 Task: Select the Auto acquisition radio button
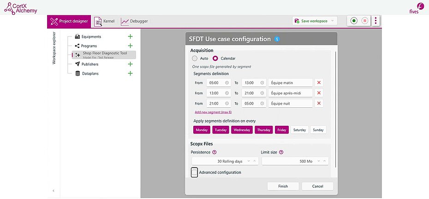(194, 59)
